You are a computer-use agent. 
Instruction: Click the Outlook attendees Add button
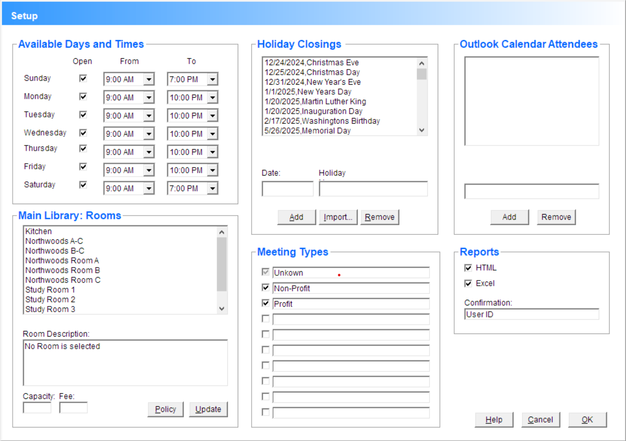tap(509, 217)
